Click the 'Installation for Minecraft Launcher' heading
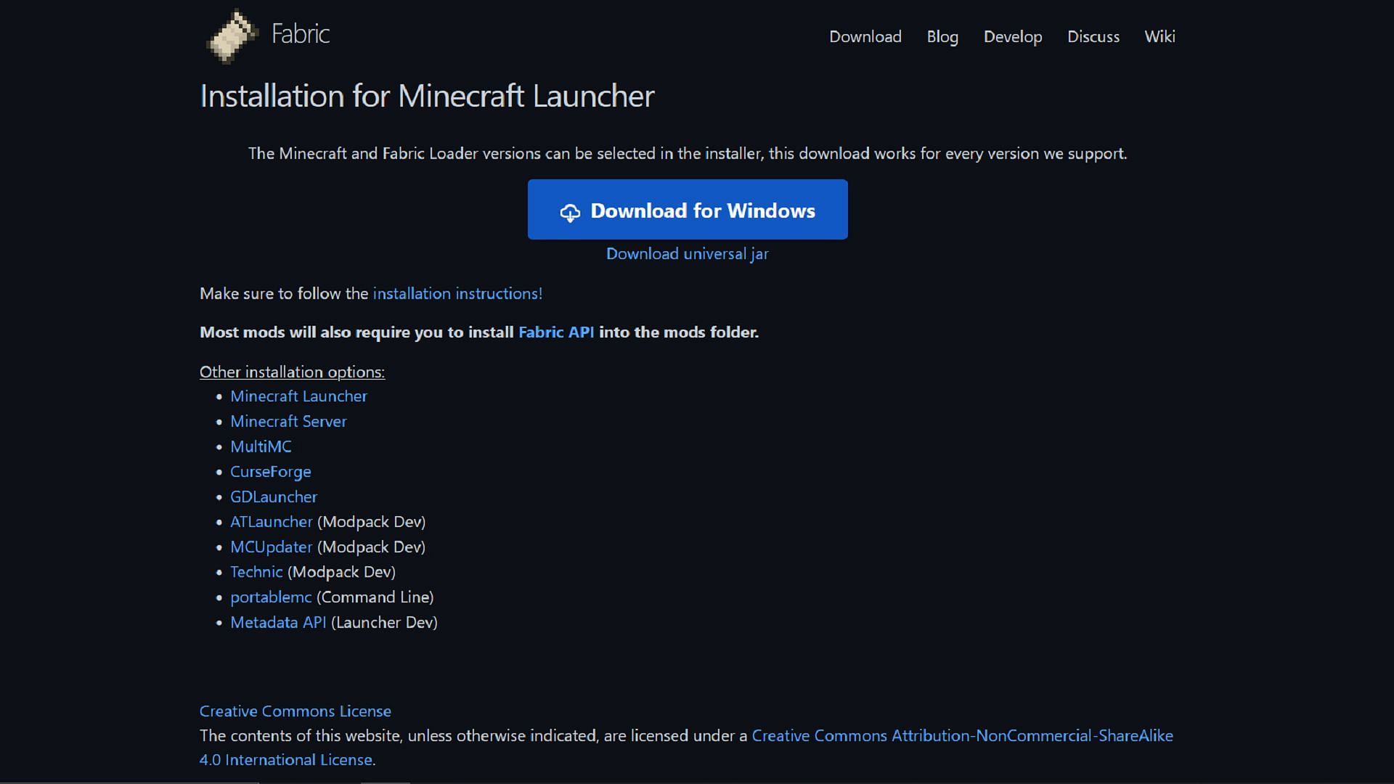Viewport: 1394px width, 784px height. pyautogui.click(x=427, y=96)
